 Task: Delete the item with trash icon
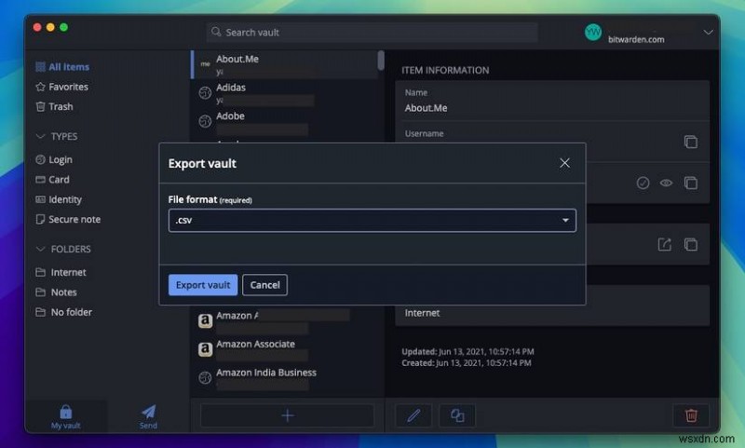[x=691, y=415]
